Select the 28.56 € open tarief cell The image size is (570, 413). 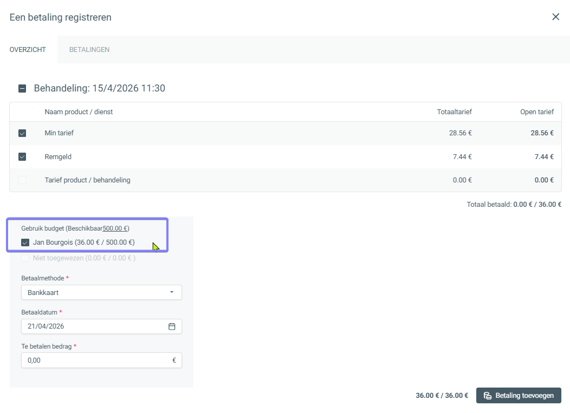tap(542, 133)
